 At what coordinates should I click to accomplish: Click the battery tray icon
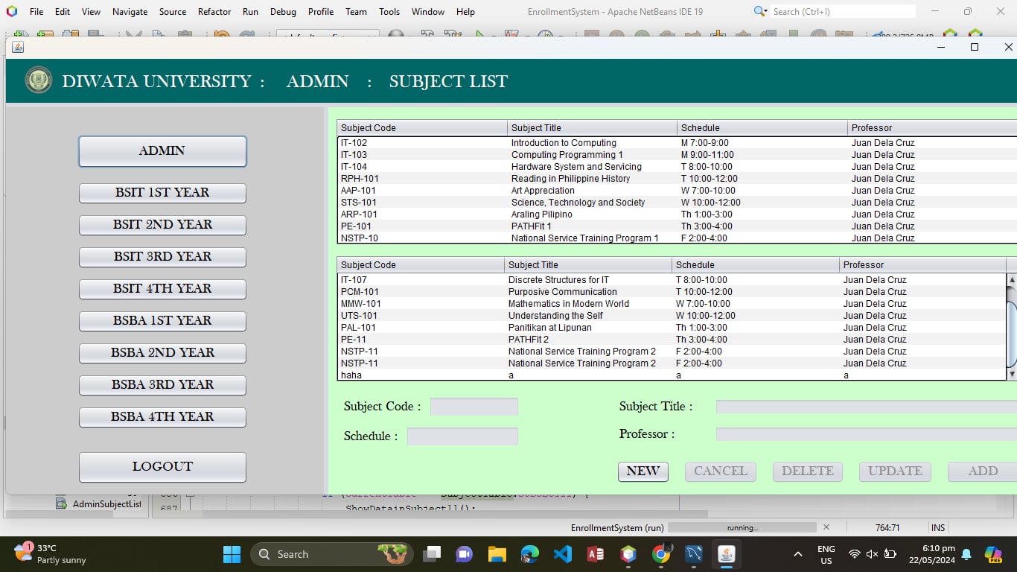890,554
